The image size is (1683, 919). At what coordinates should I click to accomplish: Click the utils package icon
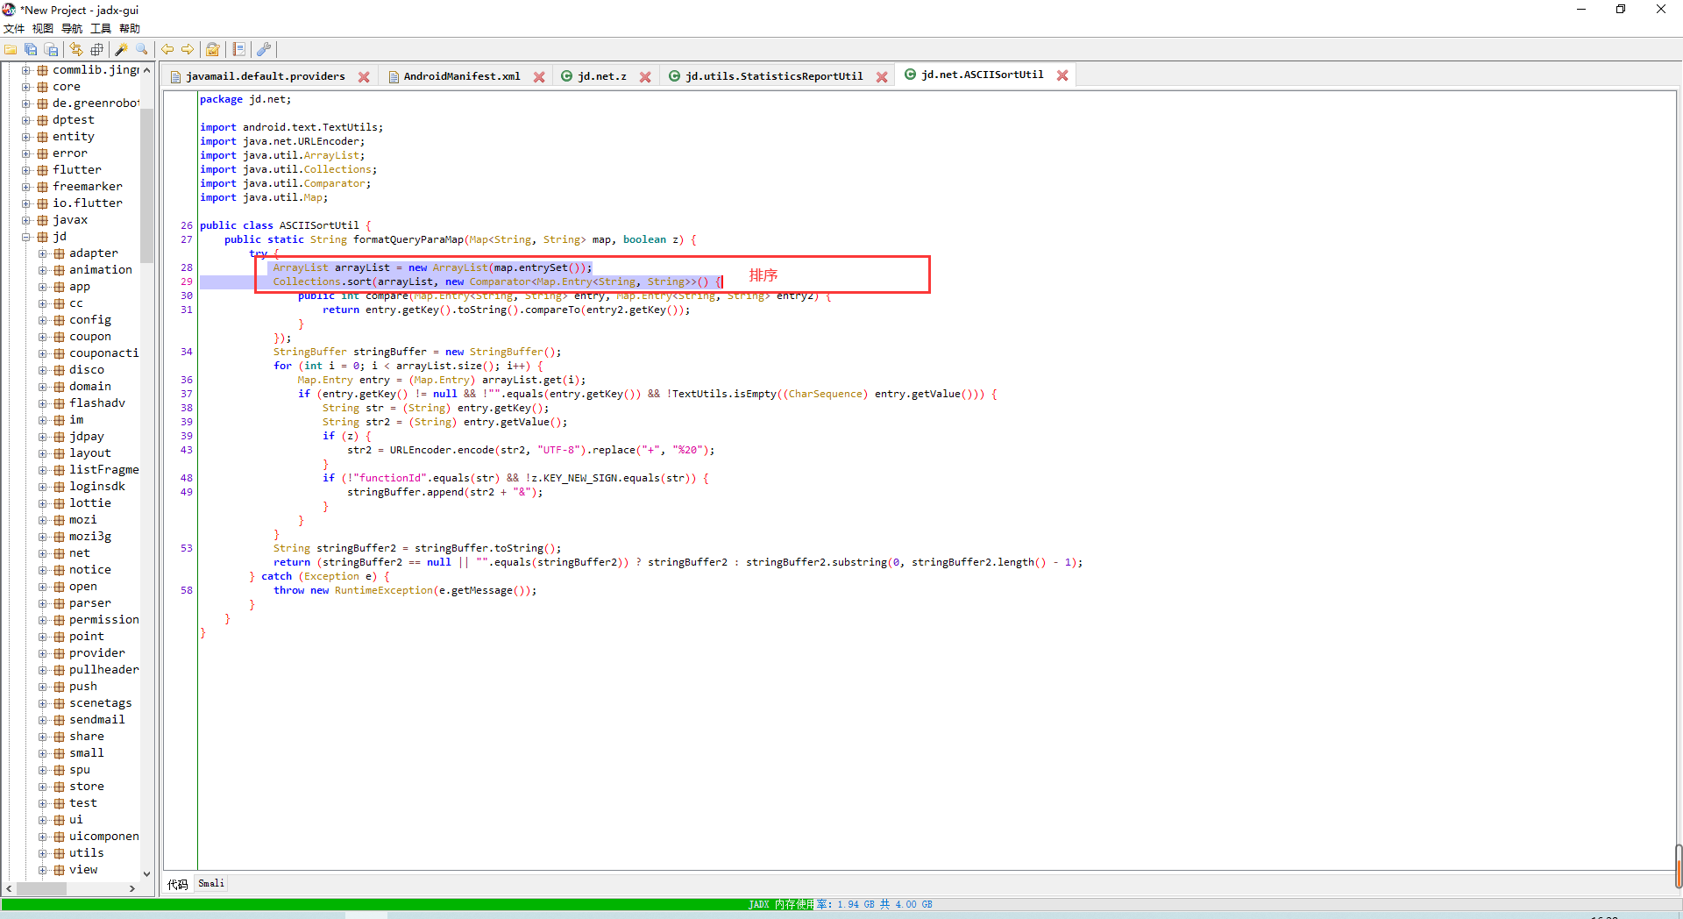[x=59, y=853]
